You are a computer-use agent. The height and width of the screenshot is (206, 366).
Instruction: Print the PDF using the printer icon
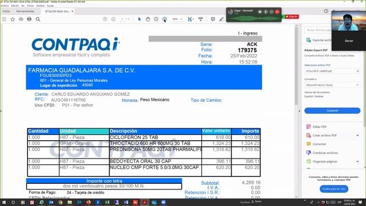click(29, 19)
